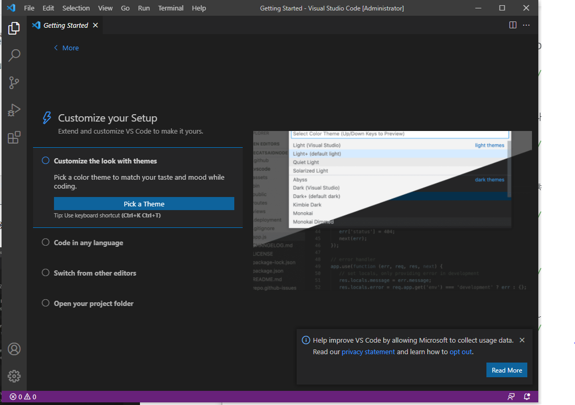The image size is (575, 405).
Task: Maximize the Visual Studio Code window
Action: (502, 8)
